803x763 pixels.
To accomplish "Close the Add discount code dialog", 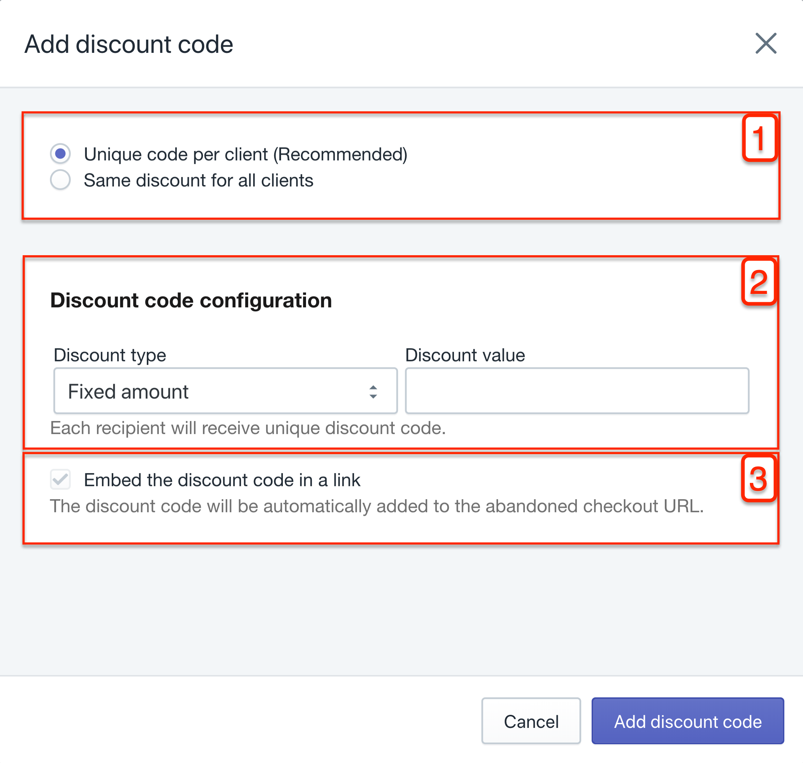I will [x=766, y=43].
